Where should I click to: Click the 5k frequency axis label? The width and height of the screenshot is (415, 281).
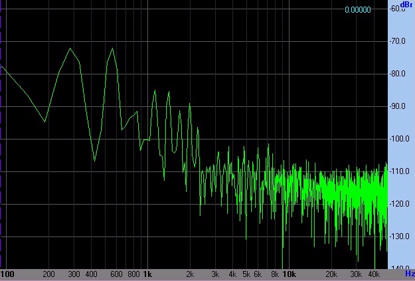point(246,274)
